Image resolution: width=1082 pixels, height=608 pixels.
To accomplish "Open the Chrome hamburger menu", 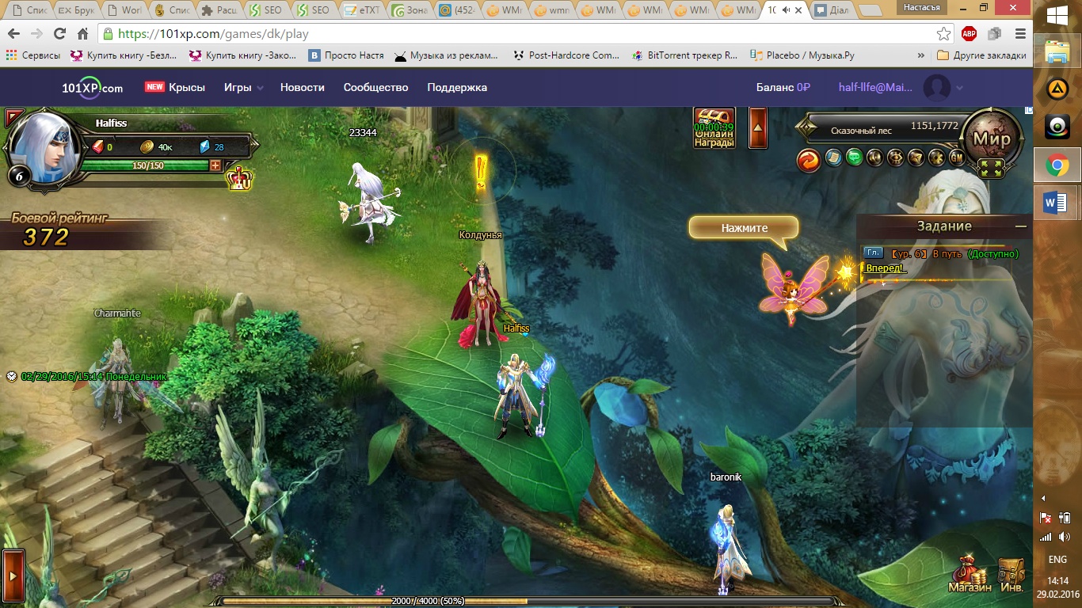I will point(1020,34).
